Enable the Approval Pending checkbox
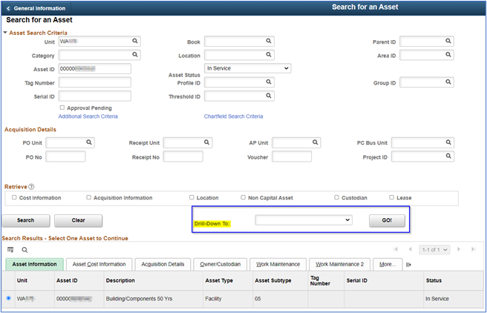Screen dimensions: 487x313 click(62, 108)
